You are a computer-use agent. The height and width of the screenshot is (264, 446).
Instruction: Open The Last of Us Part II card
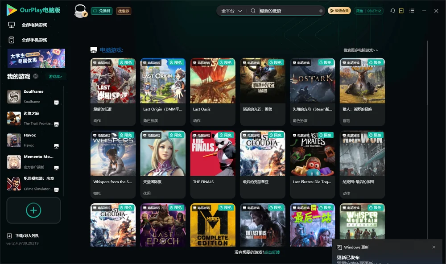point(263,225)
